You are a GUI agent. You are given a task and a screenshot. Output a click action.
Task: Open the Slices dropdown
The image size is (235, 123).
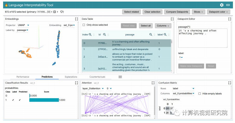pos(198,12)
